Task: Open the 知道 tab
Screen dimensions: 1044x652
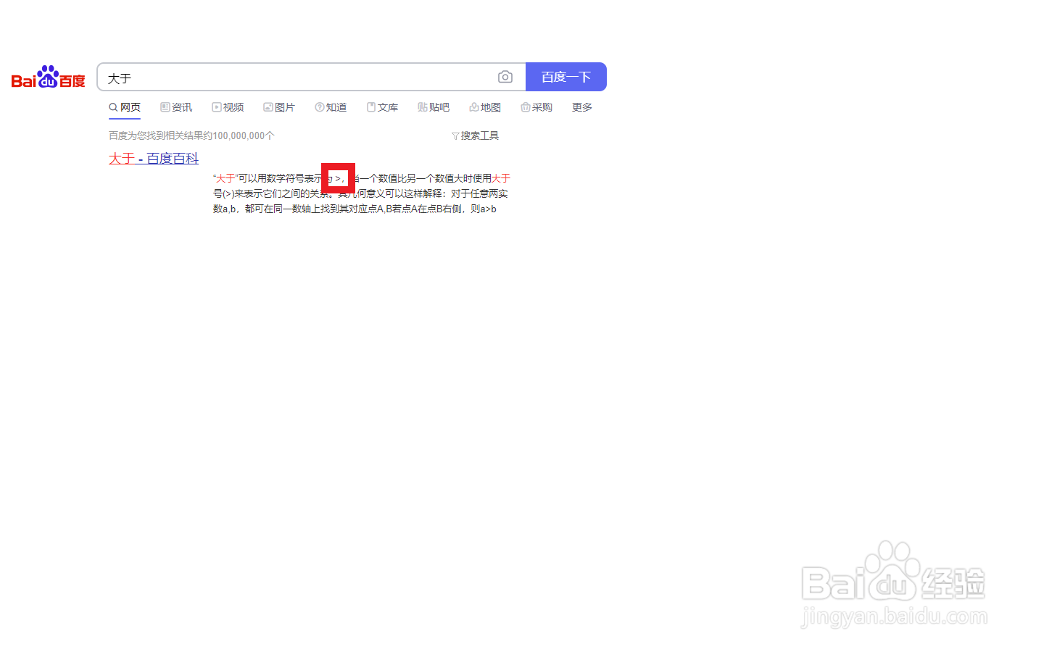Action: (x=331, y=107)
